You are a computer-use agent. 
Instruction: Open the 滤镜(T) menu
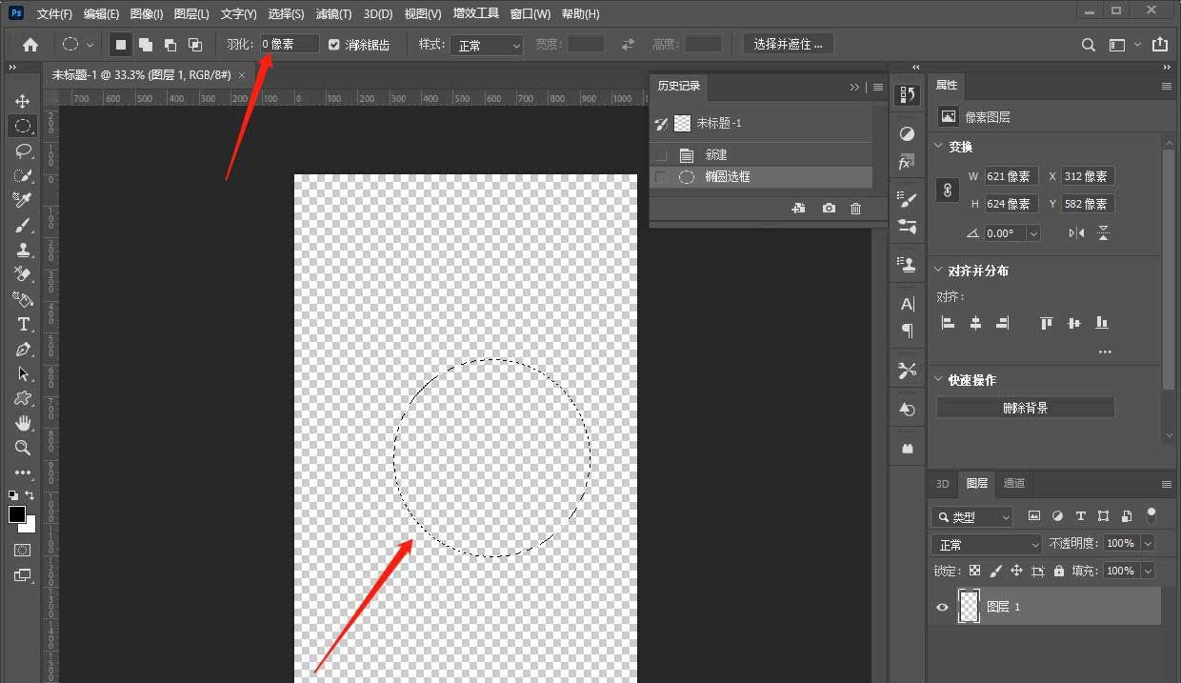[333, 14]
